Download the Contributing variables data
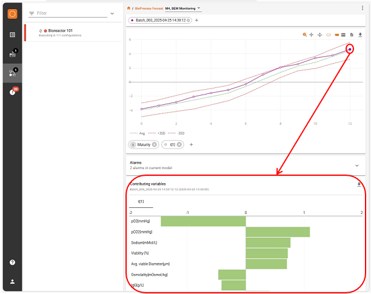The height and width of the screenshot is (294, 371). point(359,184)
